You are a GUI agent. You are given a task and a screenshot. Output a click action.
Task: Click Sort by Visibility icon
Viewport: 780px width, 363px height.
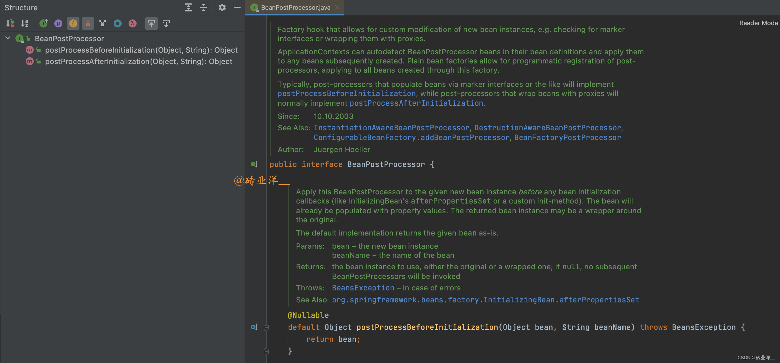(x=10, y=23)
